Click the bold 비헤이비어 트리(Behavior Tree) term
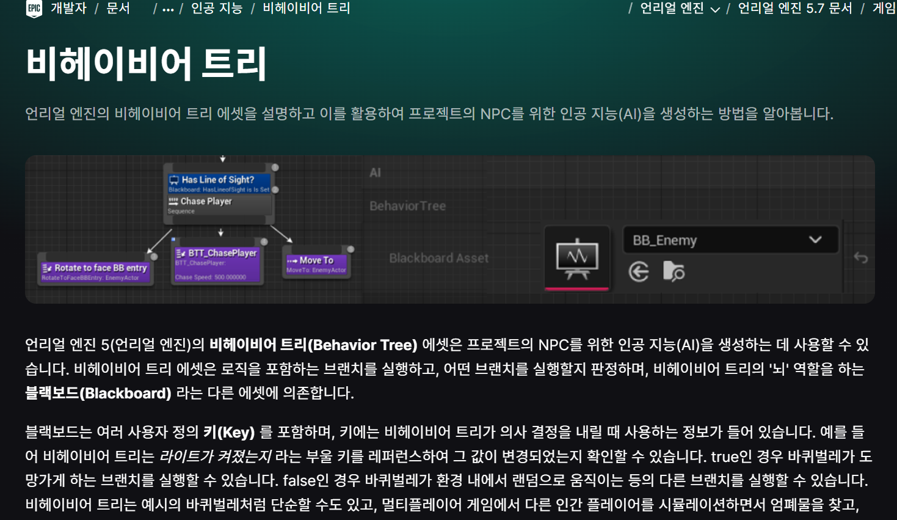This screenshot has height=520, width=897. [x=313, y=345]
